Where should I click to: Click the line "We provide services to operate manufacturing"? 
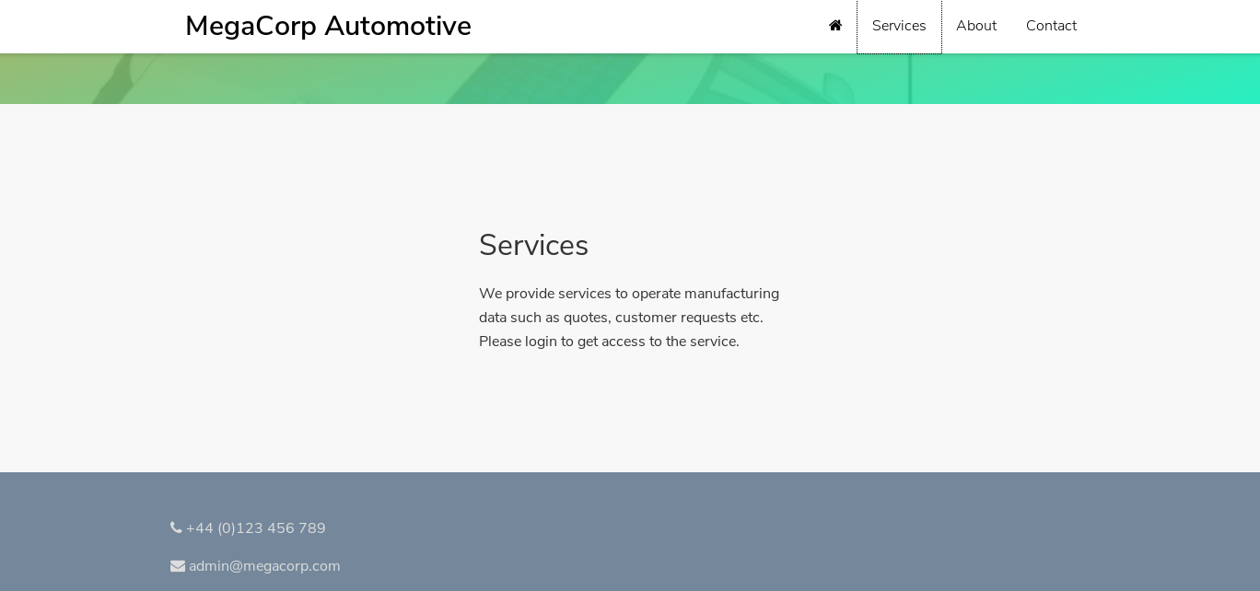(x=629, y=294)
